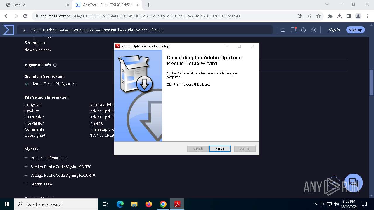Image resolution: width=374 pixels, height=210 pixels.
Task: Bookmark this page with the star icon
Action: click(x=318, y=16)
